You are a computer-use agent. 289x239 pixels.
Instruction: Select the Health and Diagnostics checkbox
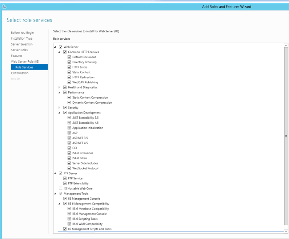(x=65, y=87)
